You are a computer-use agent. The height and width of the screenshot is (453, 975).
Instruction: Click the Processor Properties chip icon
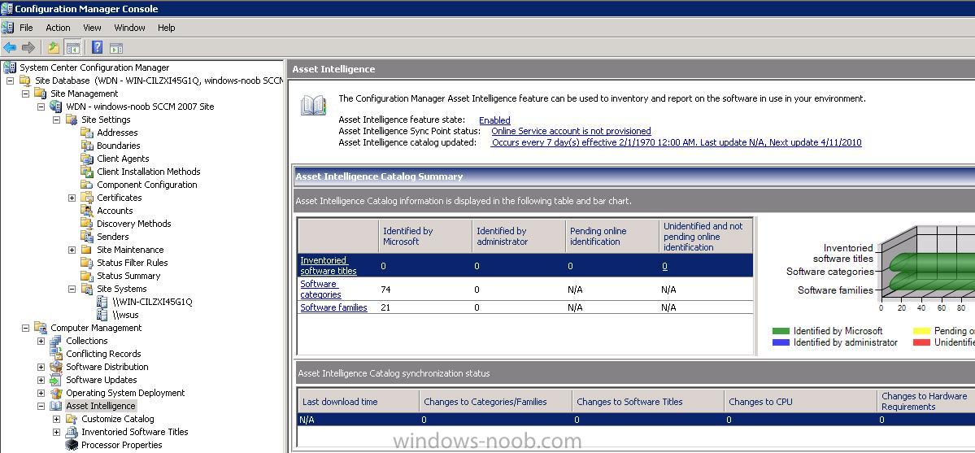[x=72, y=445]
